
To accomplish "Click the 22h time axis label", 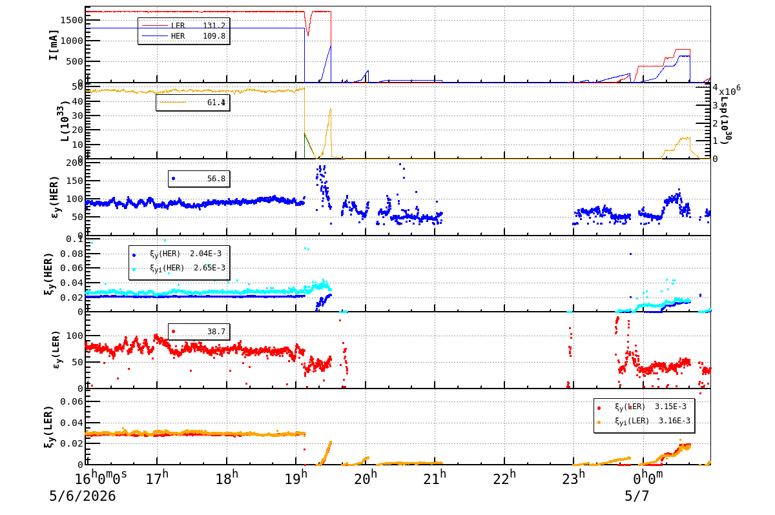I will point(504,479).
